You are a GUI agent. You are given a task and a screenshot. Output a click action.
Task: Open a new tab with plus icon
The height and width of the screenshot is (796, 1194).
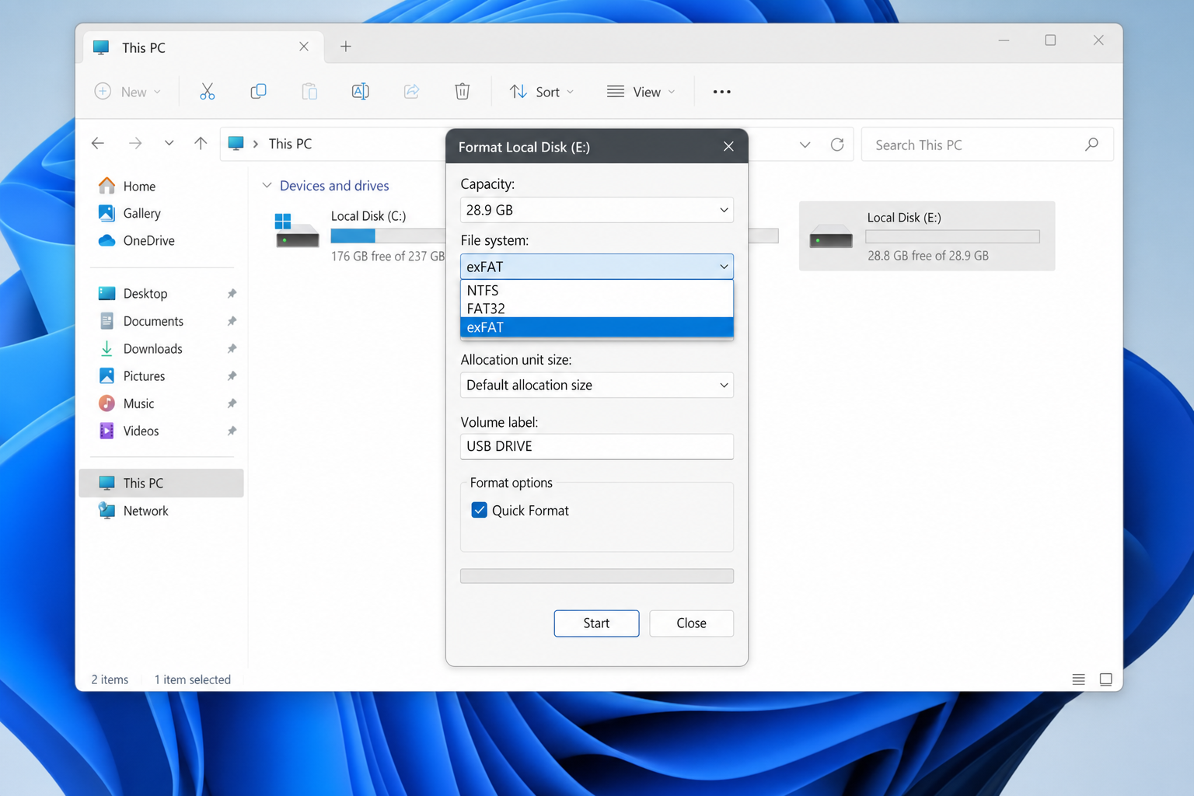346,47
